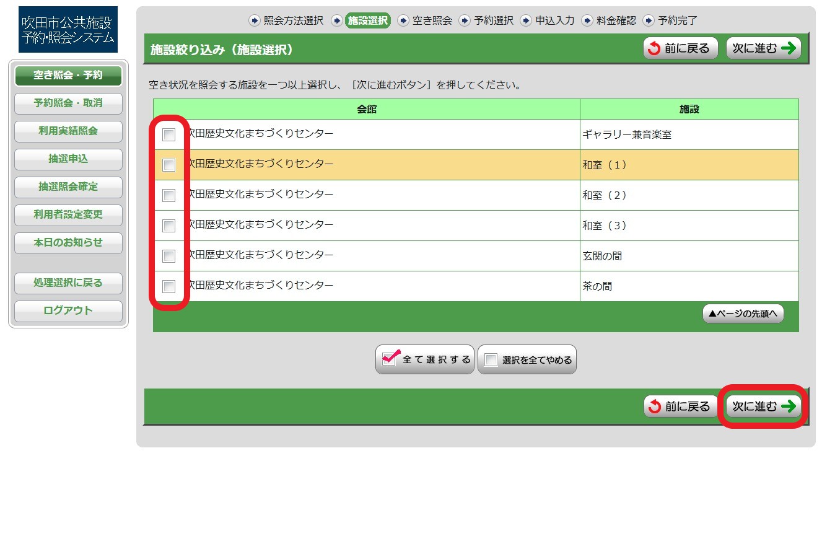Jump to top with ▲ページの先頭へ
This screenshot has height=549, width=822.
[743, 314]
